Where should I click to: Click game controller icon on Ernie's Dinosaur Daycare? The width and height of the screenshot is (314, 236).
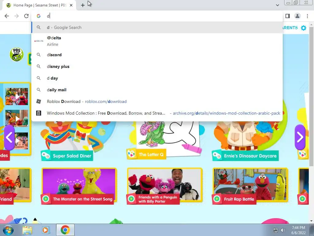pos(217,155)
